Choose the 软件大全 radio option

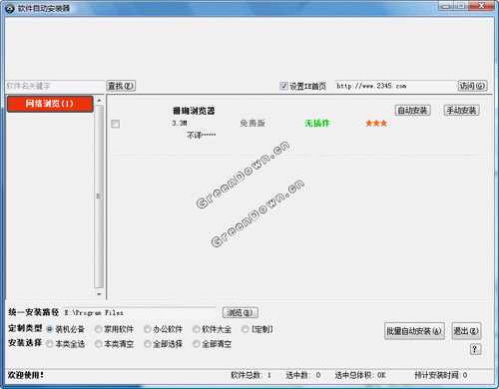pos(197,329)
